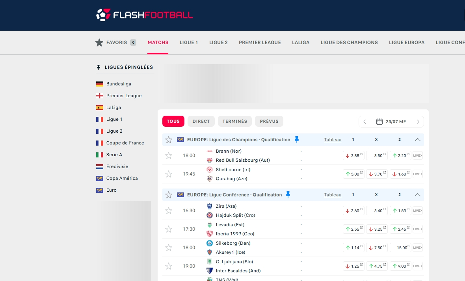Select the PRÉVUS filter button
The image size is (465, 281).
(x=269, y=121)
